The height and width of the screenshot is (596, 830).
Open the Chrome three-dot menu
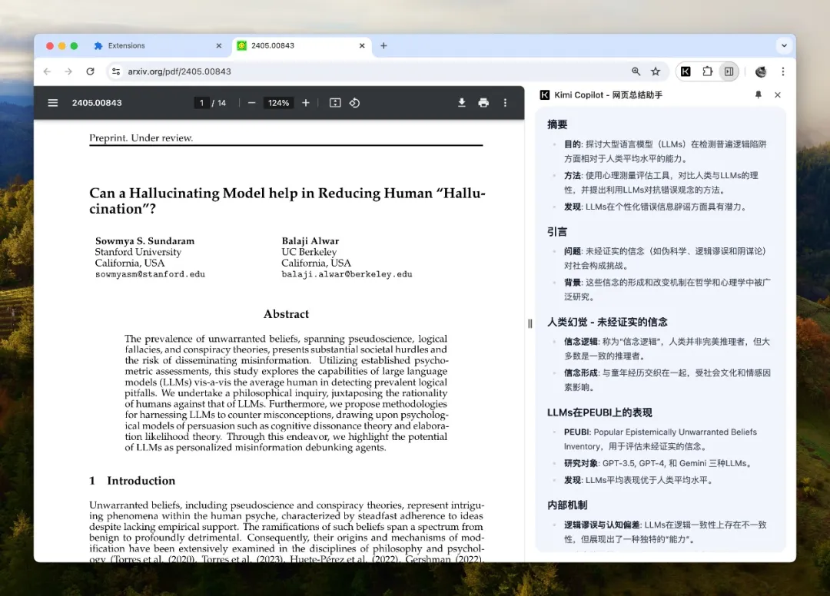[x=782, y=71]
